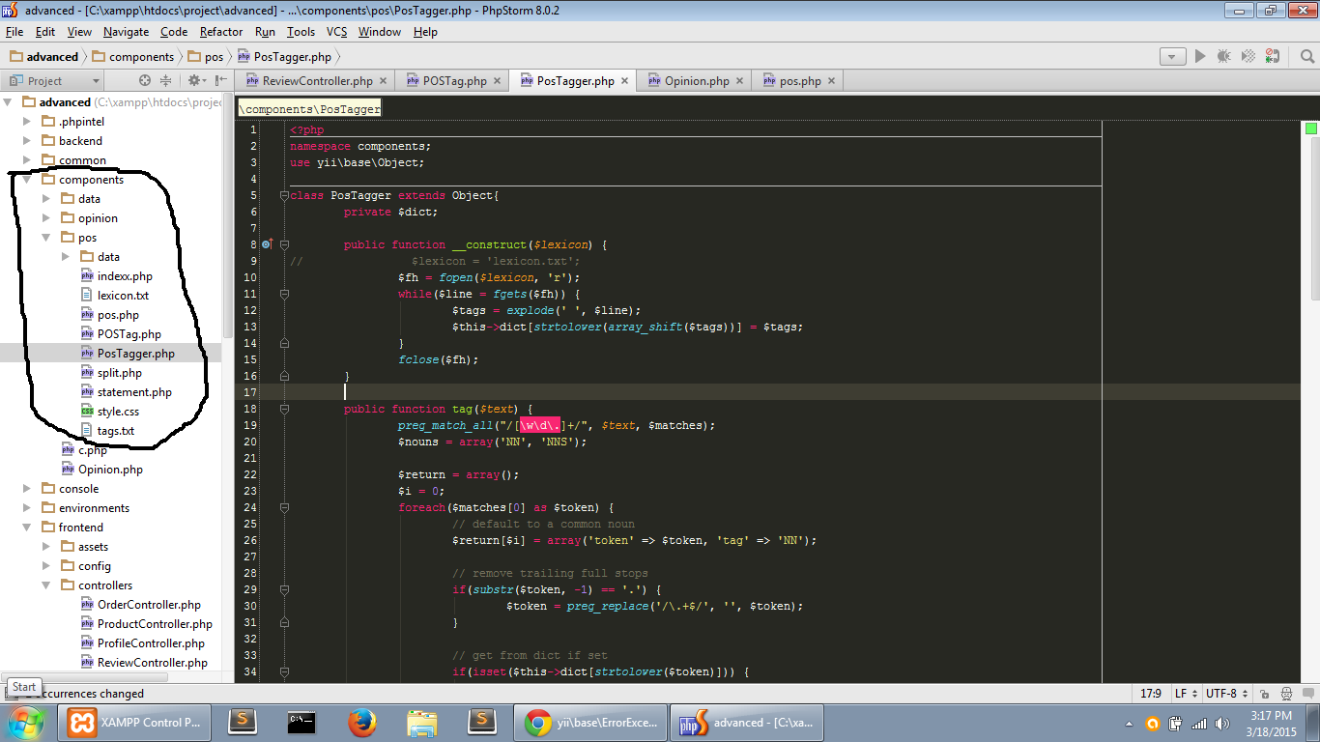Open the Project view selector dropdown
1320x742 pixels.
(53, 81)
